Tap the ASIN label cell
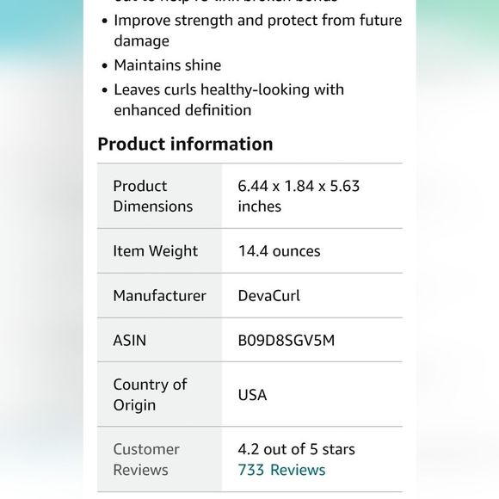499x499 pixels. coord(159,340)
